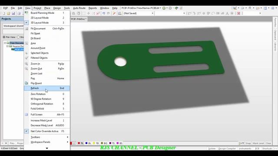Image resolution: width=278 pixels, height=156 pixels.
Task: Click the New document toolbar icon
Action: click(x=3, y=13)
